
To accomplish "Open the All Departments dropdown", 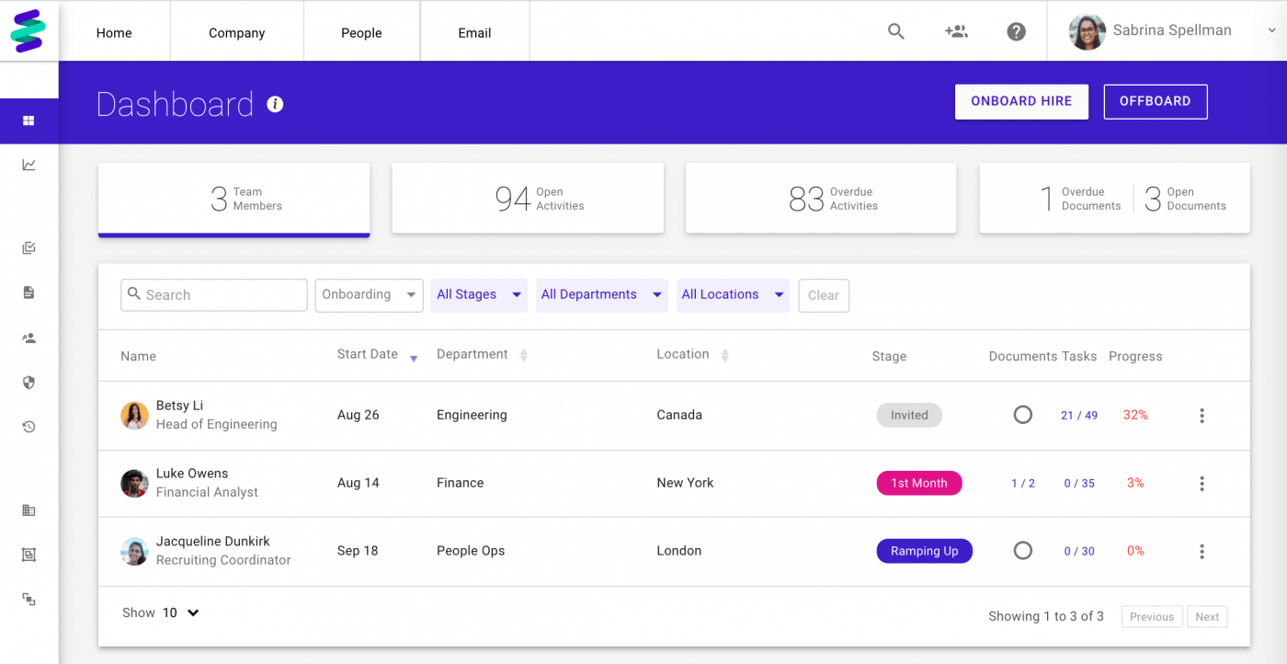I will pos(602,295).
